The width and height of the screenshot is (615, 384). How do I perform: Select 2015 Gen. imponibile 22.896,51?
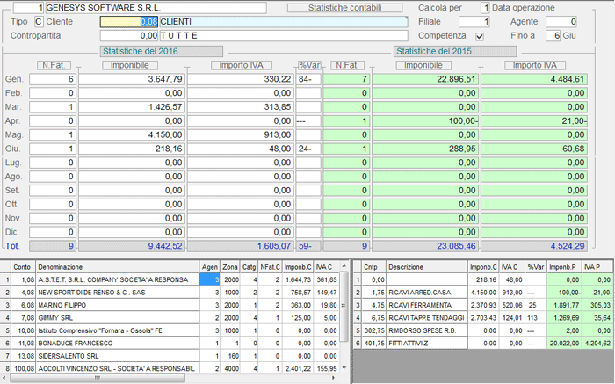(425, 79)
